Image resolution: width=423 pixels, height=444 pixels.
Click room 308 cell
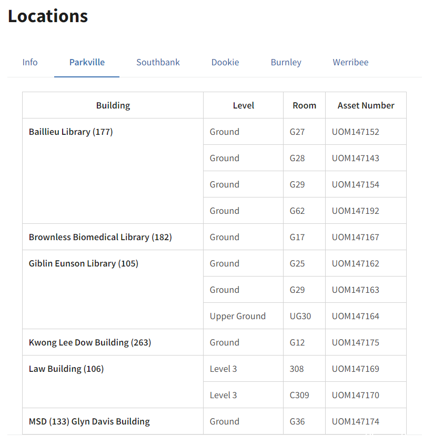(305, 369)
